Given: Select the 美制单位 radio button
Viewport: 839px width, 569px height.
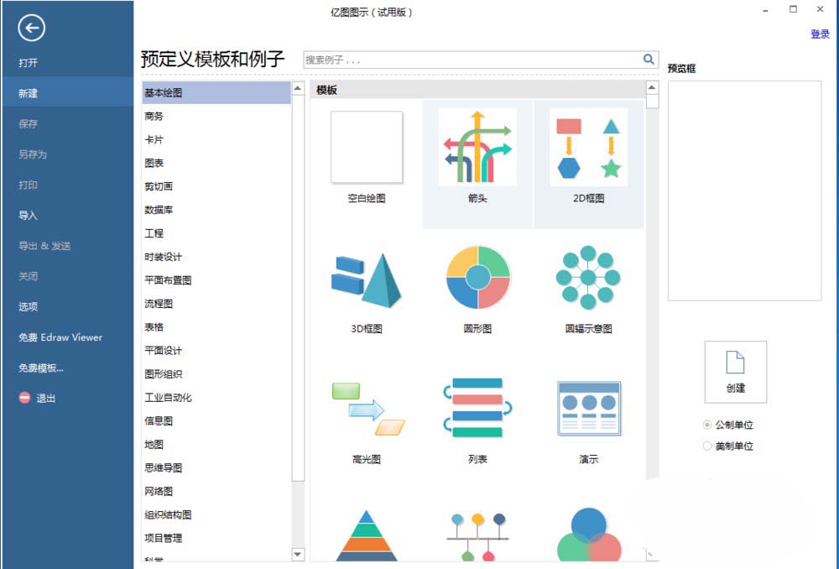Looking at the screenshot, I should point(708,446).
